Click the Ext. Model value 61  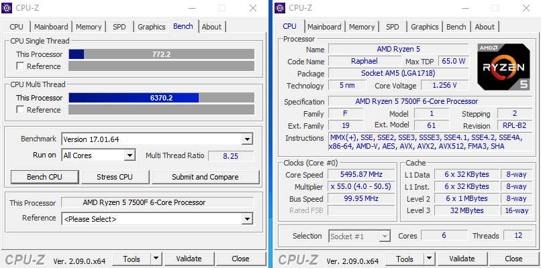tap(432, 126)
